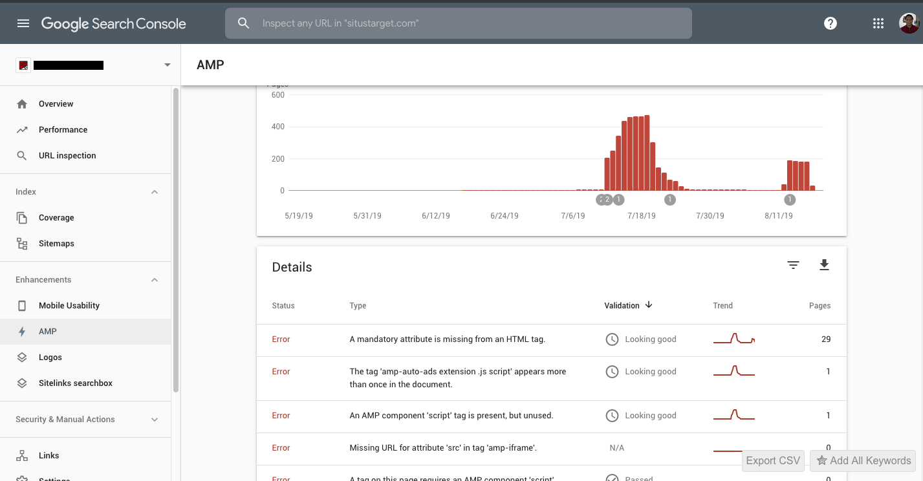923x481 pixels.
Task: Click the Export CSV button
Action: tap(773, 461)
